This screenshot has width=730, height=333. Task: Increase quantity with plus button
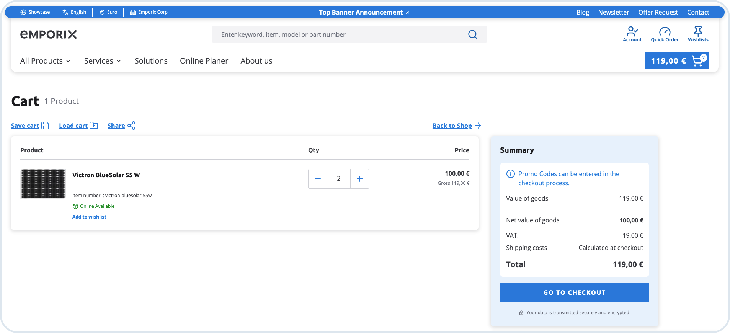pos(360,179)
